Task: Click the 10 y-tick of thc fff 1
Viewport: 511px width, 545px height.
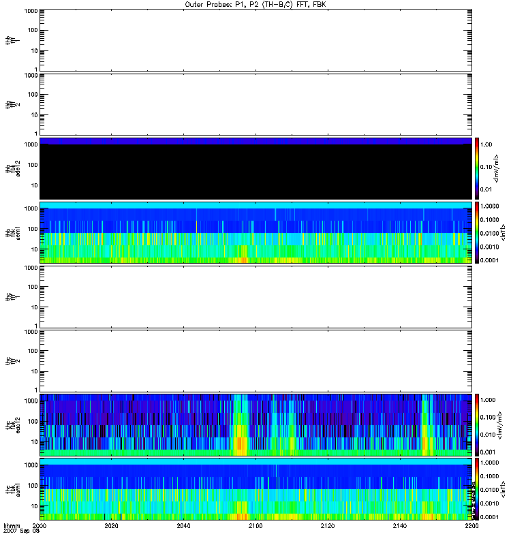Action: [34, 308]
